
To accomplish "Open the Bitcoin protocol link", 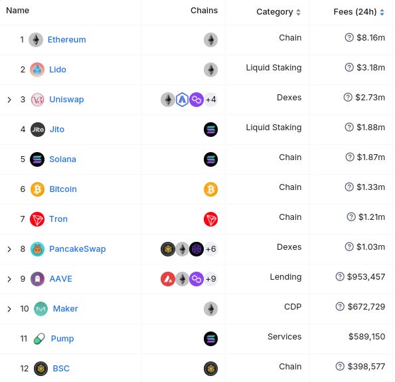I will point(63,189).
